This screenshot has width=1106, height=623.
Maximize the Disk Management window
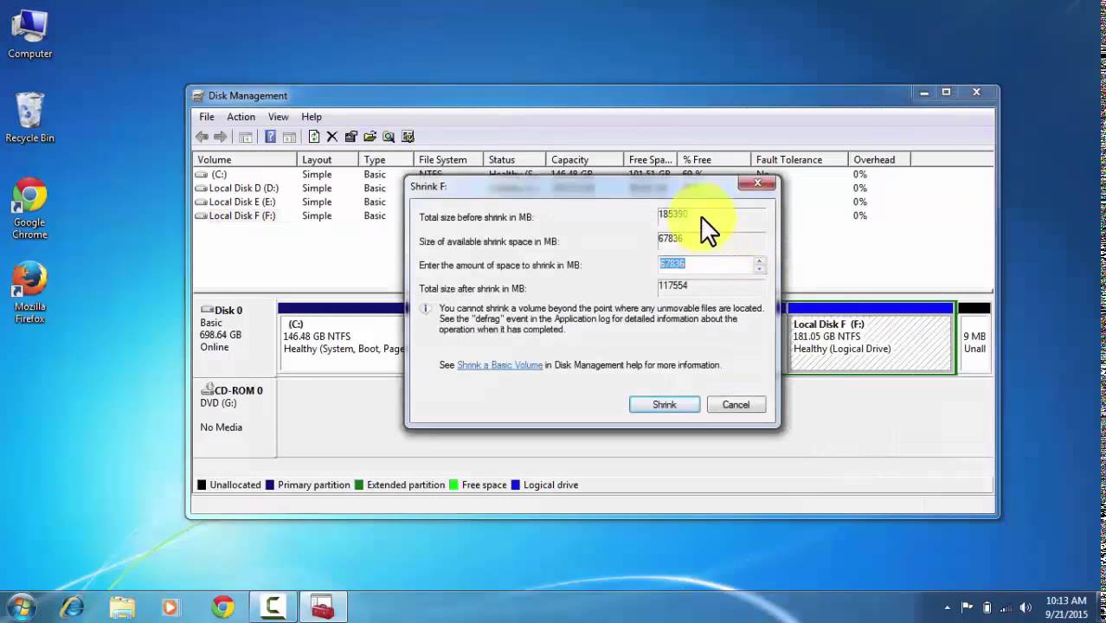[x=946, y=93]
